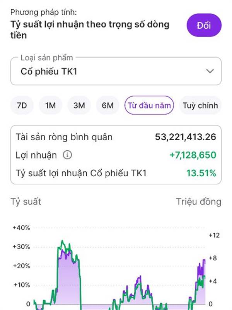This screenshot has width=232, height=310.
Task: Open the Tuỳ chỉnh custom range
Action: point(200,105)
